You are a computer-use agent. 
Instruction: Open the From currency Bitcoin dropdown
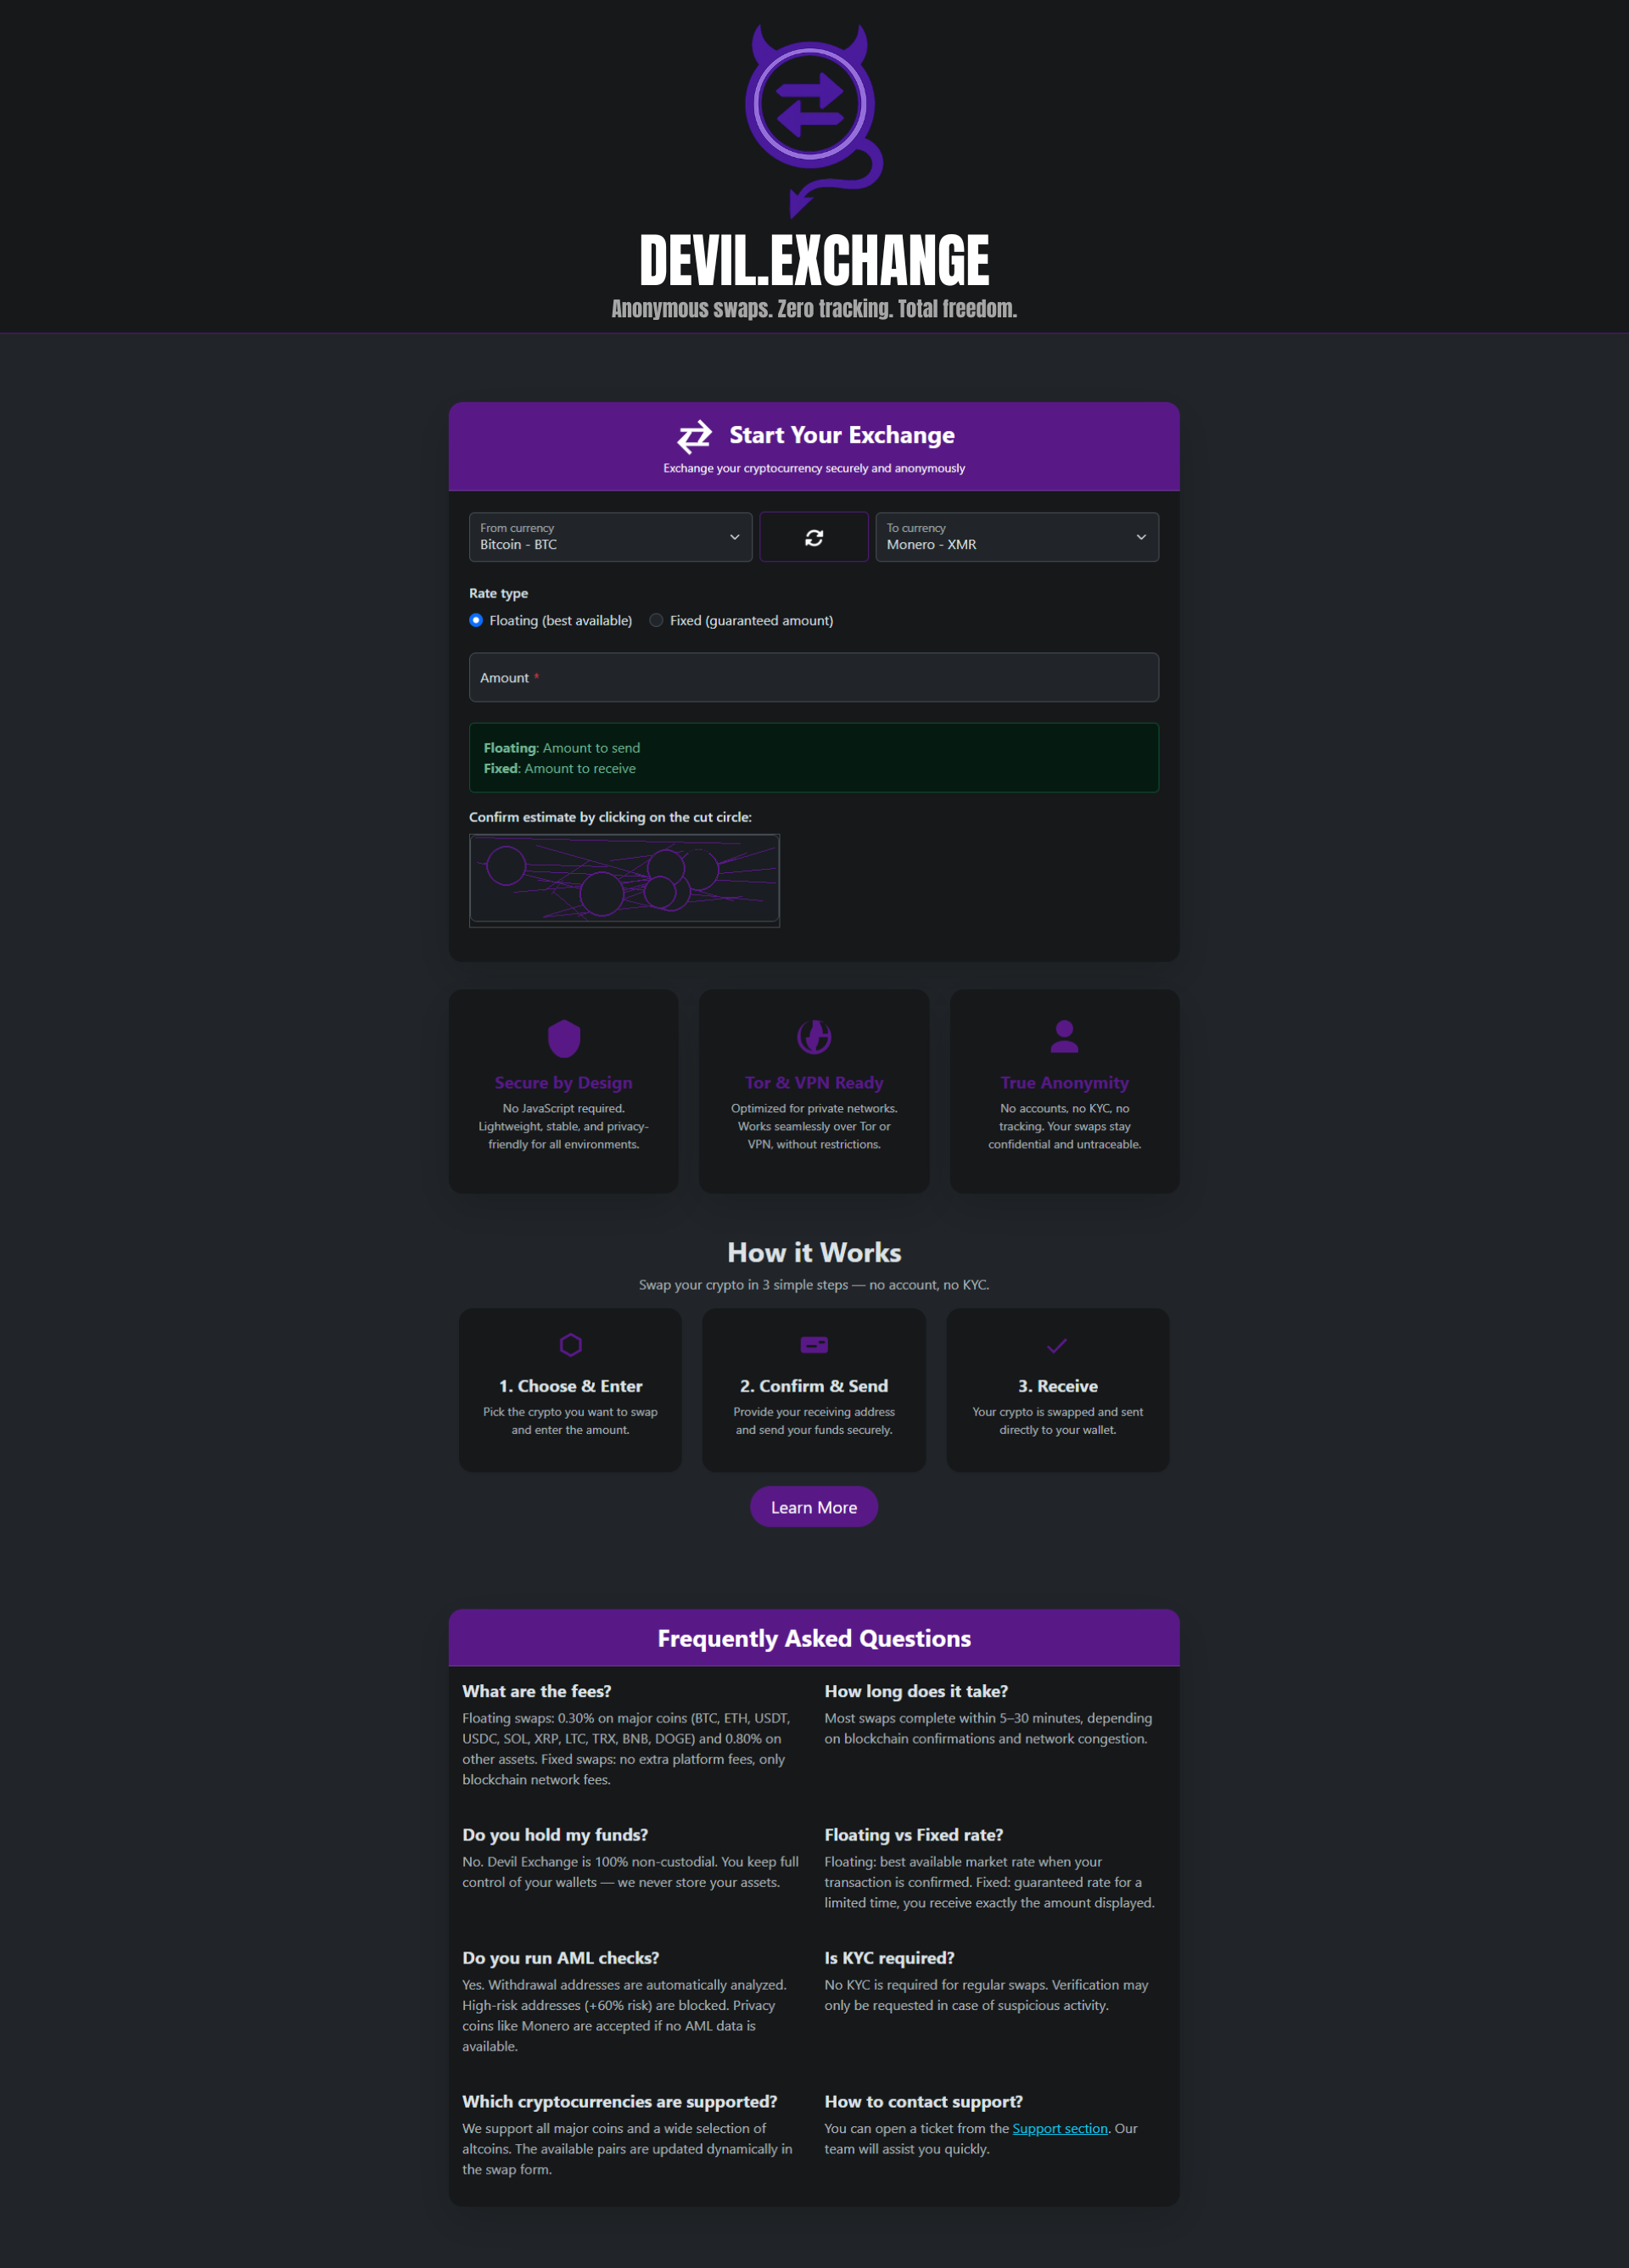coord(610,538)
